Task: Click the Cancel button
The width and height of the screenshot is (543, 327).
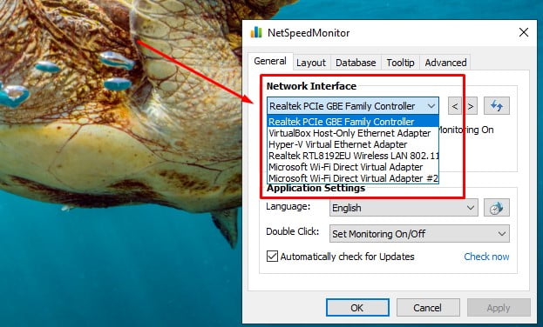Action: pyautogui.click(x=428, y=307)
